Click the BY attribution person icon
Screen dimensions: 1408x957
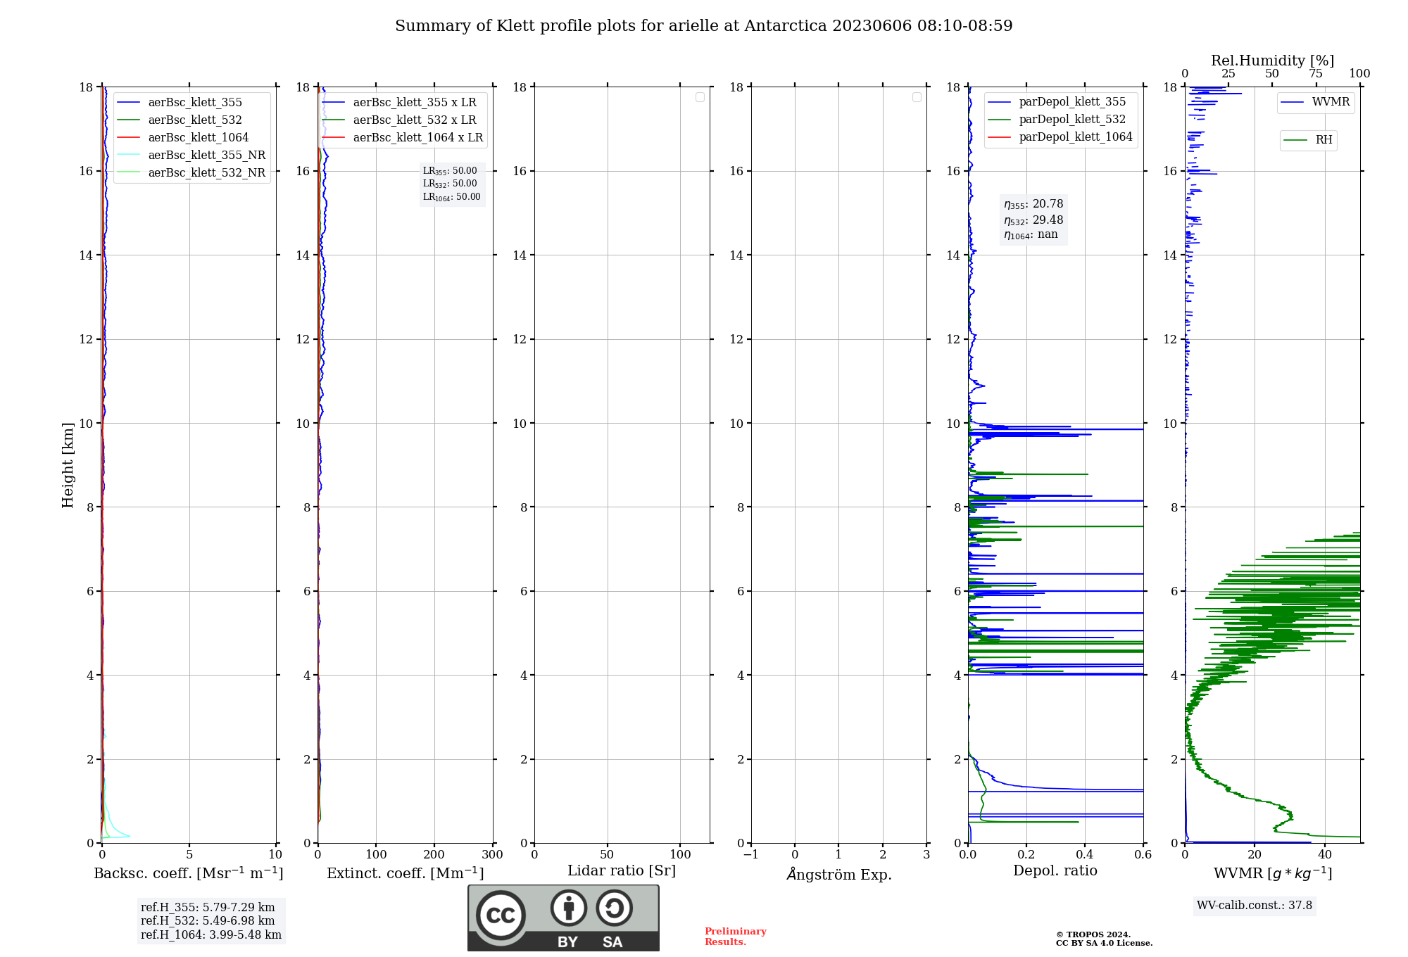569,908
